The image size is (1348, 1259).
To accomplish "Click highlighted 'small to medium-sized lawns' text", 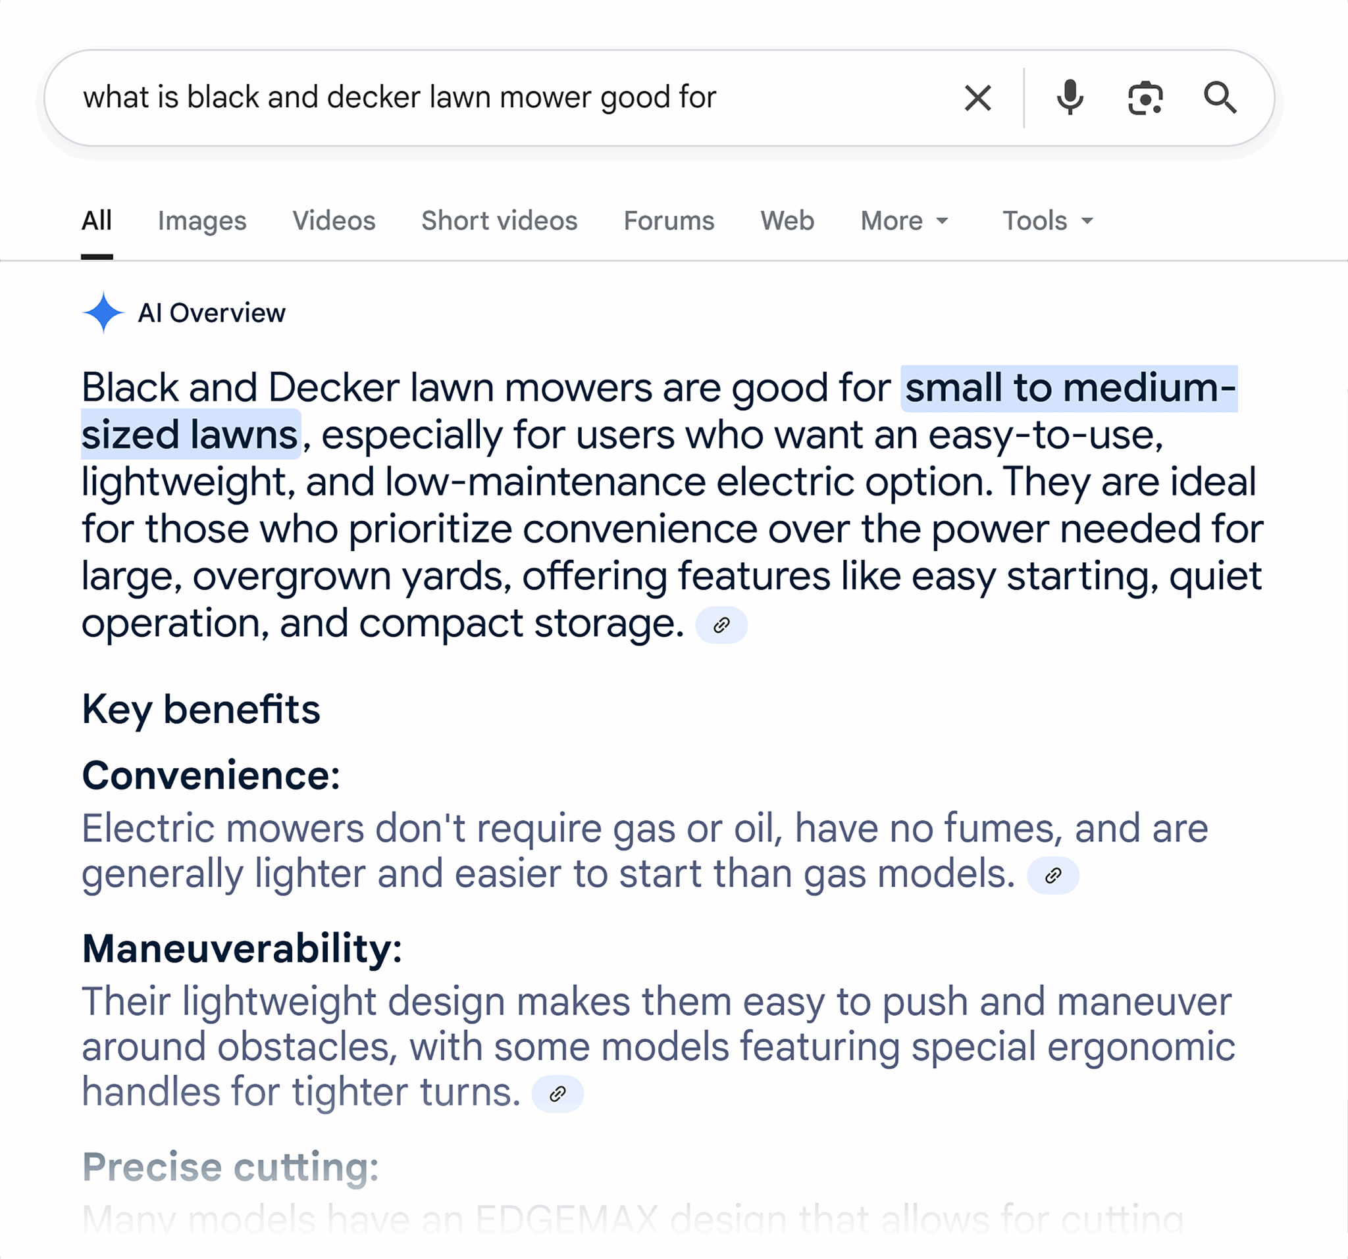I will (x=1070, y=389).
